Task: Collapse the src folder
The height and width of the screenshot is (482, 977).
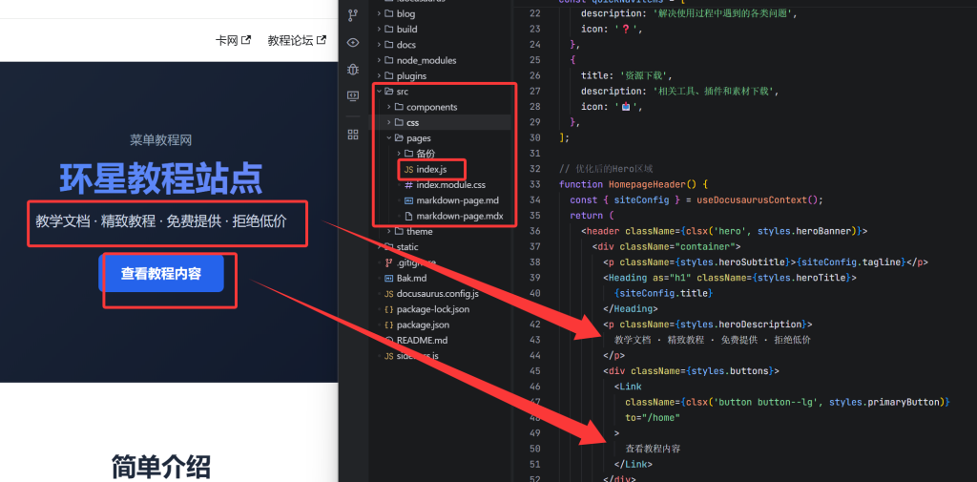Action: 402,92
